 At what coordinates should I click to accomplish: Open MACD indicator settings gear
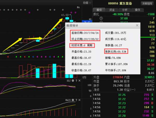coord(73,100)
